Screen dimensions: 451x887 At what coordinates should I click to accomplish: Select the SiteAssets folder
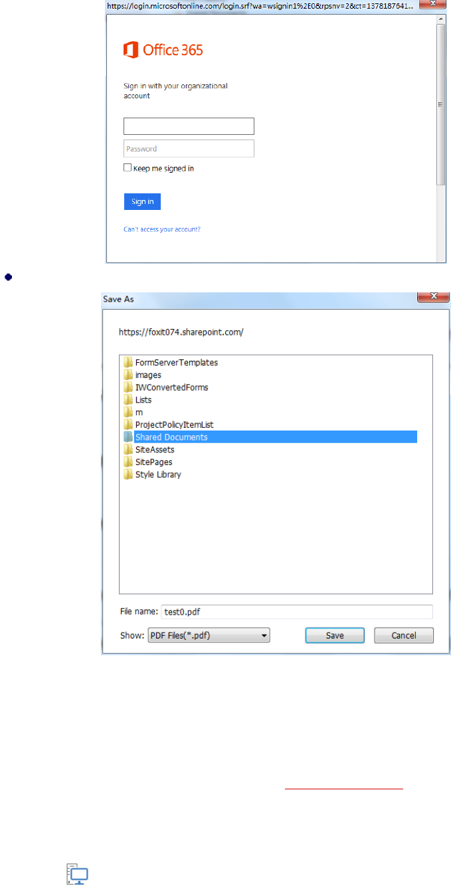pyautogui.click(x=154, y=450)
